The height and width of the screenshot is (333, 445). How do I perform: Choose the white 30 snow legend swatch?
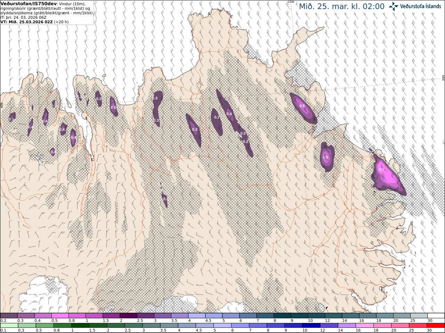pyautogui.click(x=436, y=316)
